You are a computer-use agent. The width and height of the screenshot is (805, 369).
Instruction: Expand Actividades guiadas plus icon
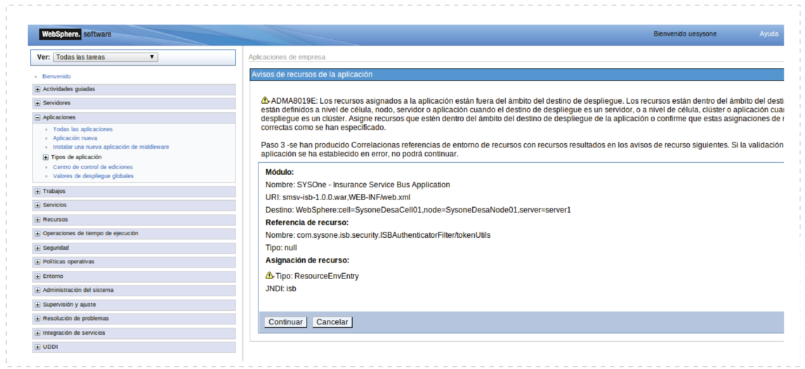click(x=38, y=89)
